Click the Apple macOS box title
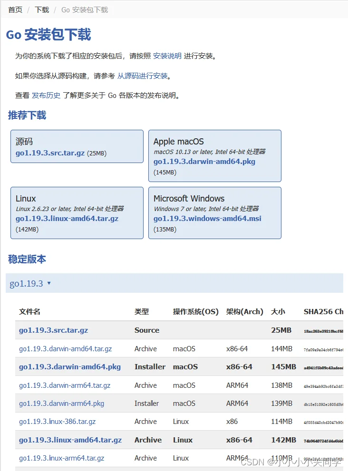 point(178,142)
